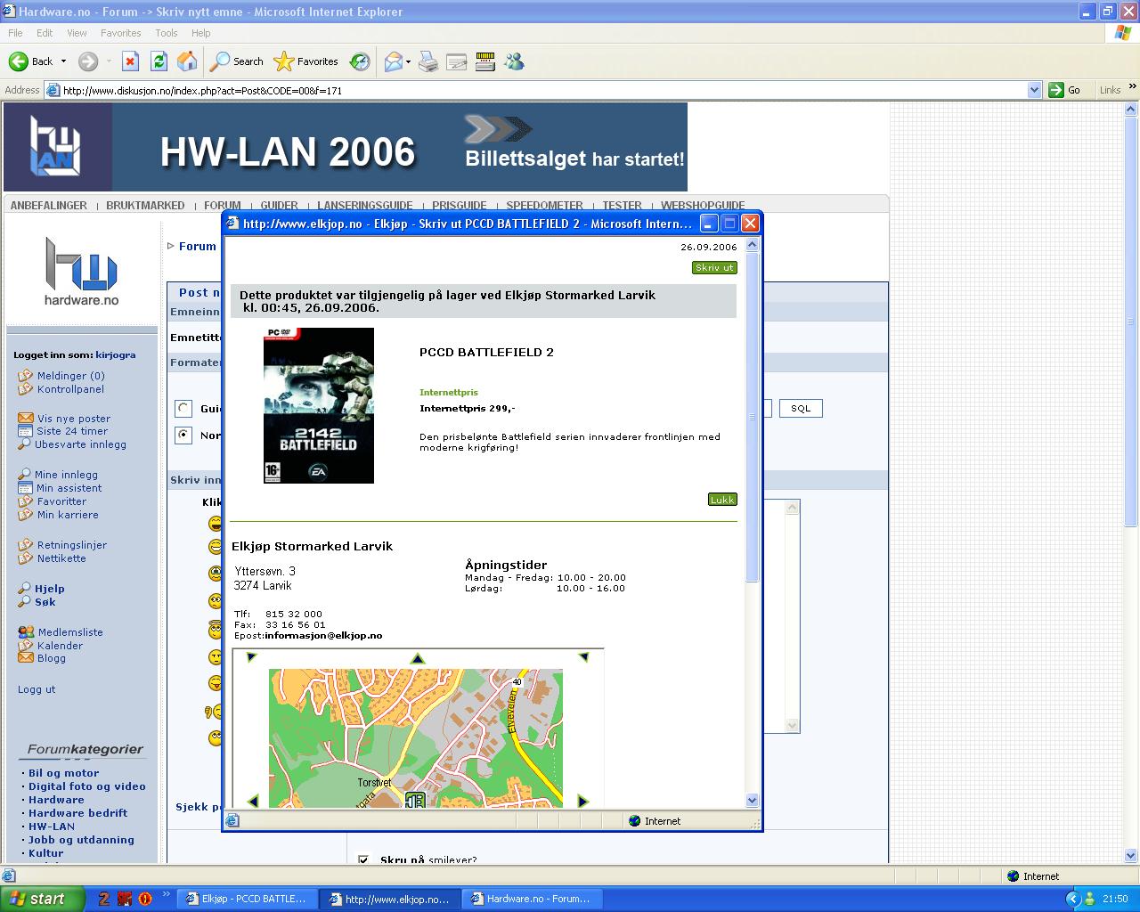Open Favorites from the star icon
The height and width of the screenshot is (912, 1140).
click(306, 61)
